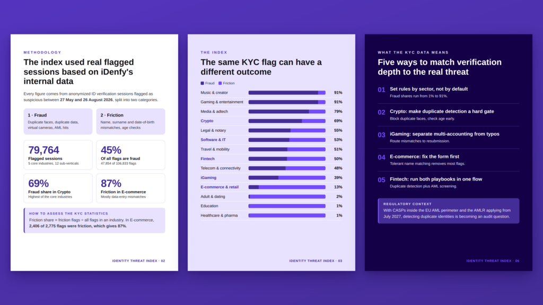Click 'E-commerce: fix the form first'
This screenshot has height=305, width=543.
pos(425,157)
